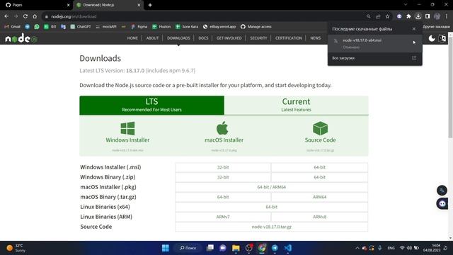Click the Source Code box icon
This screenshot has height=255, width=453.
(320, 128)
